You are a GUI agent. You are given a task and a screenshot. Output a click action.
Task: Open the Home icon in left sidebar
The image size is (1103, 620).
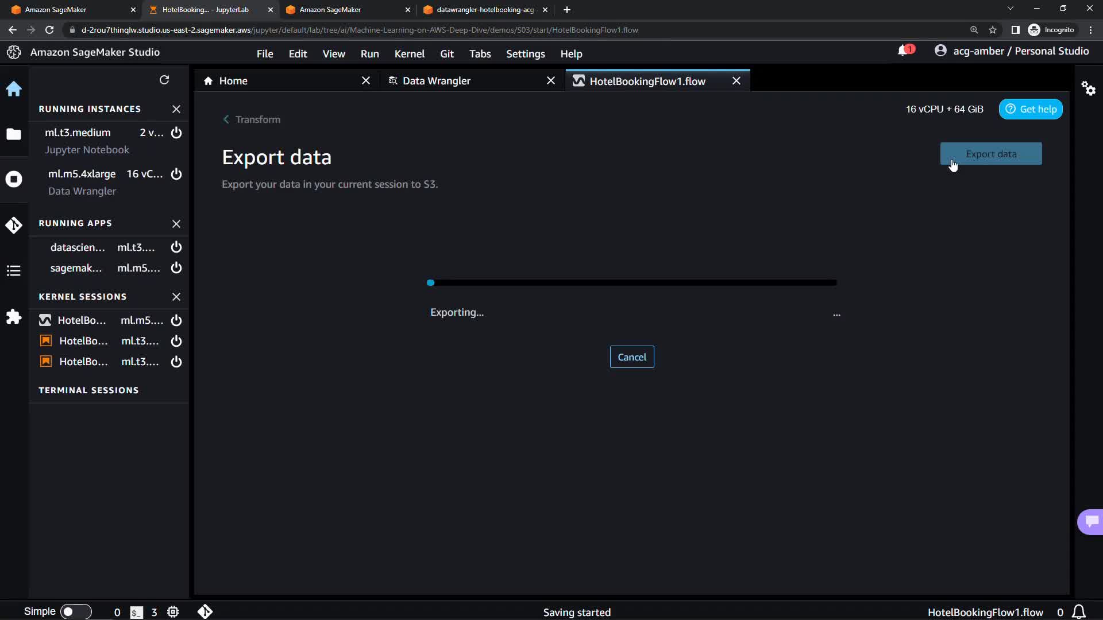[14, 89]
